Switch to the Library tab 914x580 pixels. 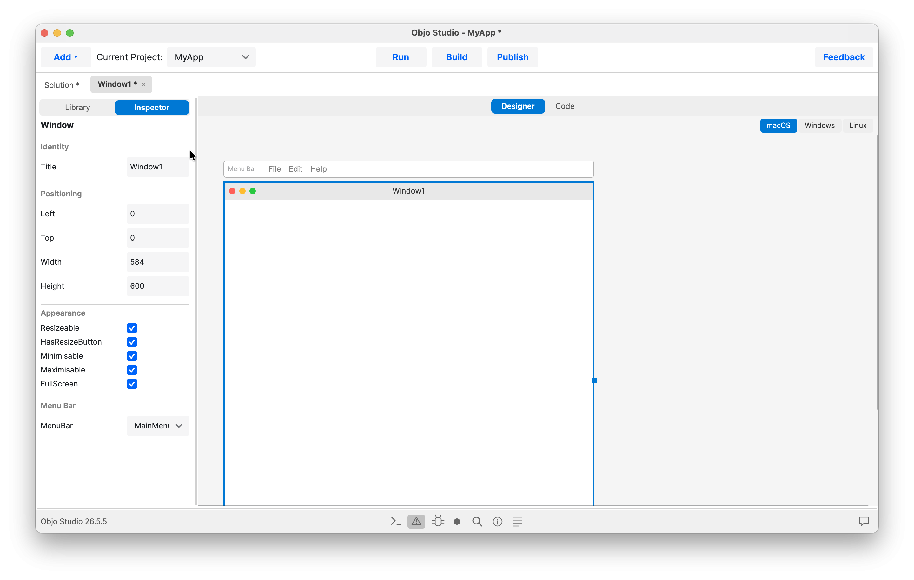77,108
